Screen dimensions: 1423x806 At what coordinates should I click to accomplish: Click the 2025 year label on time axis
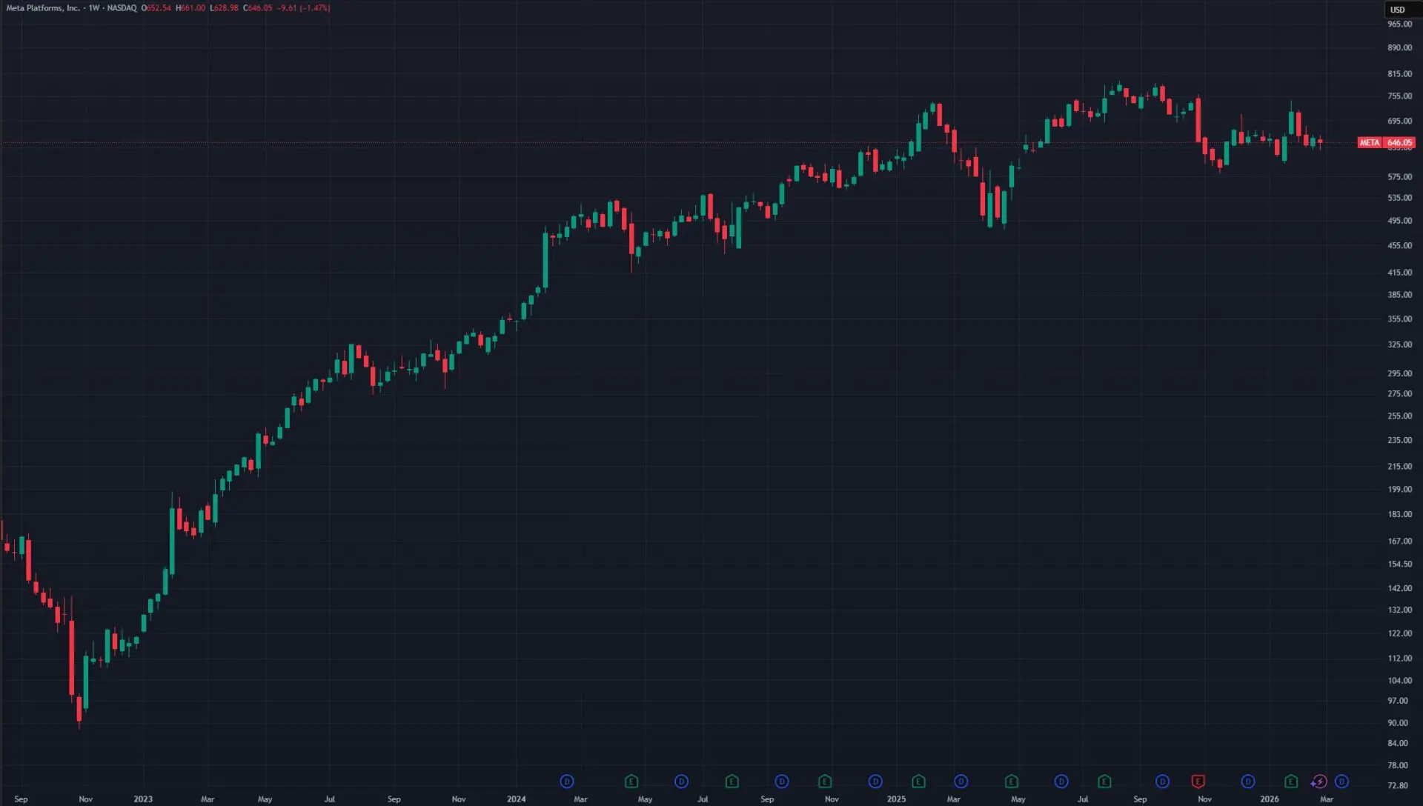point(896,799)
